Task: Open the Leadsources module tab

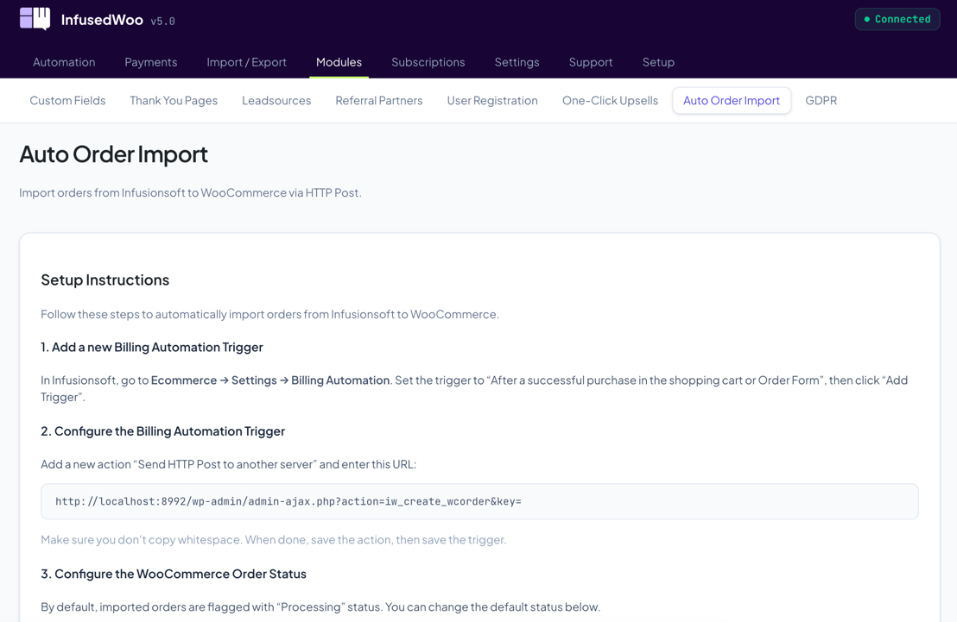Action: coord(276,100)
